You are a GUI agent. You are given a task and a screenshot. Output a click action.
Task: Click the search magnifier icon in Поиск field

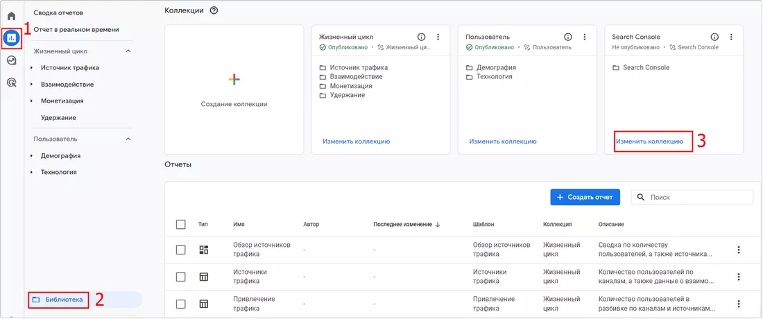(x=641, y=198)
